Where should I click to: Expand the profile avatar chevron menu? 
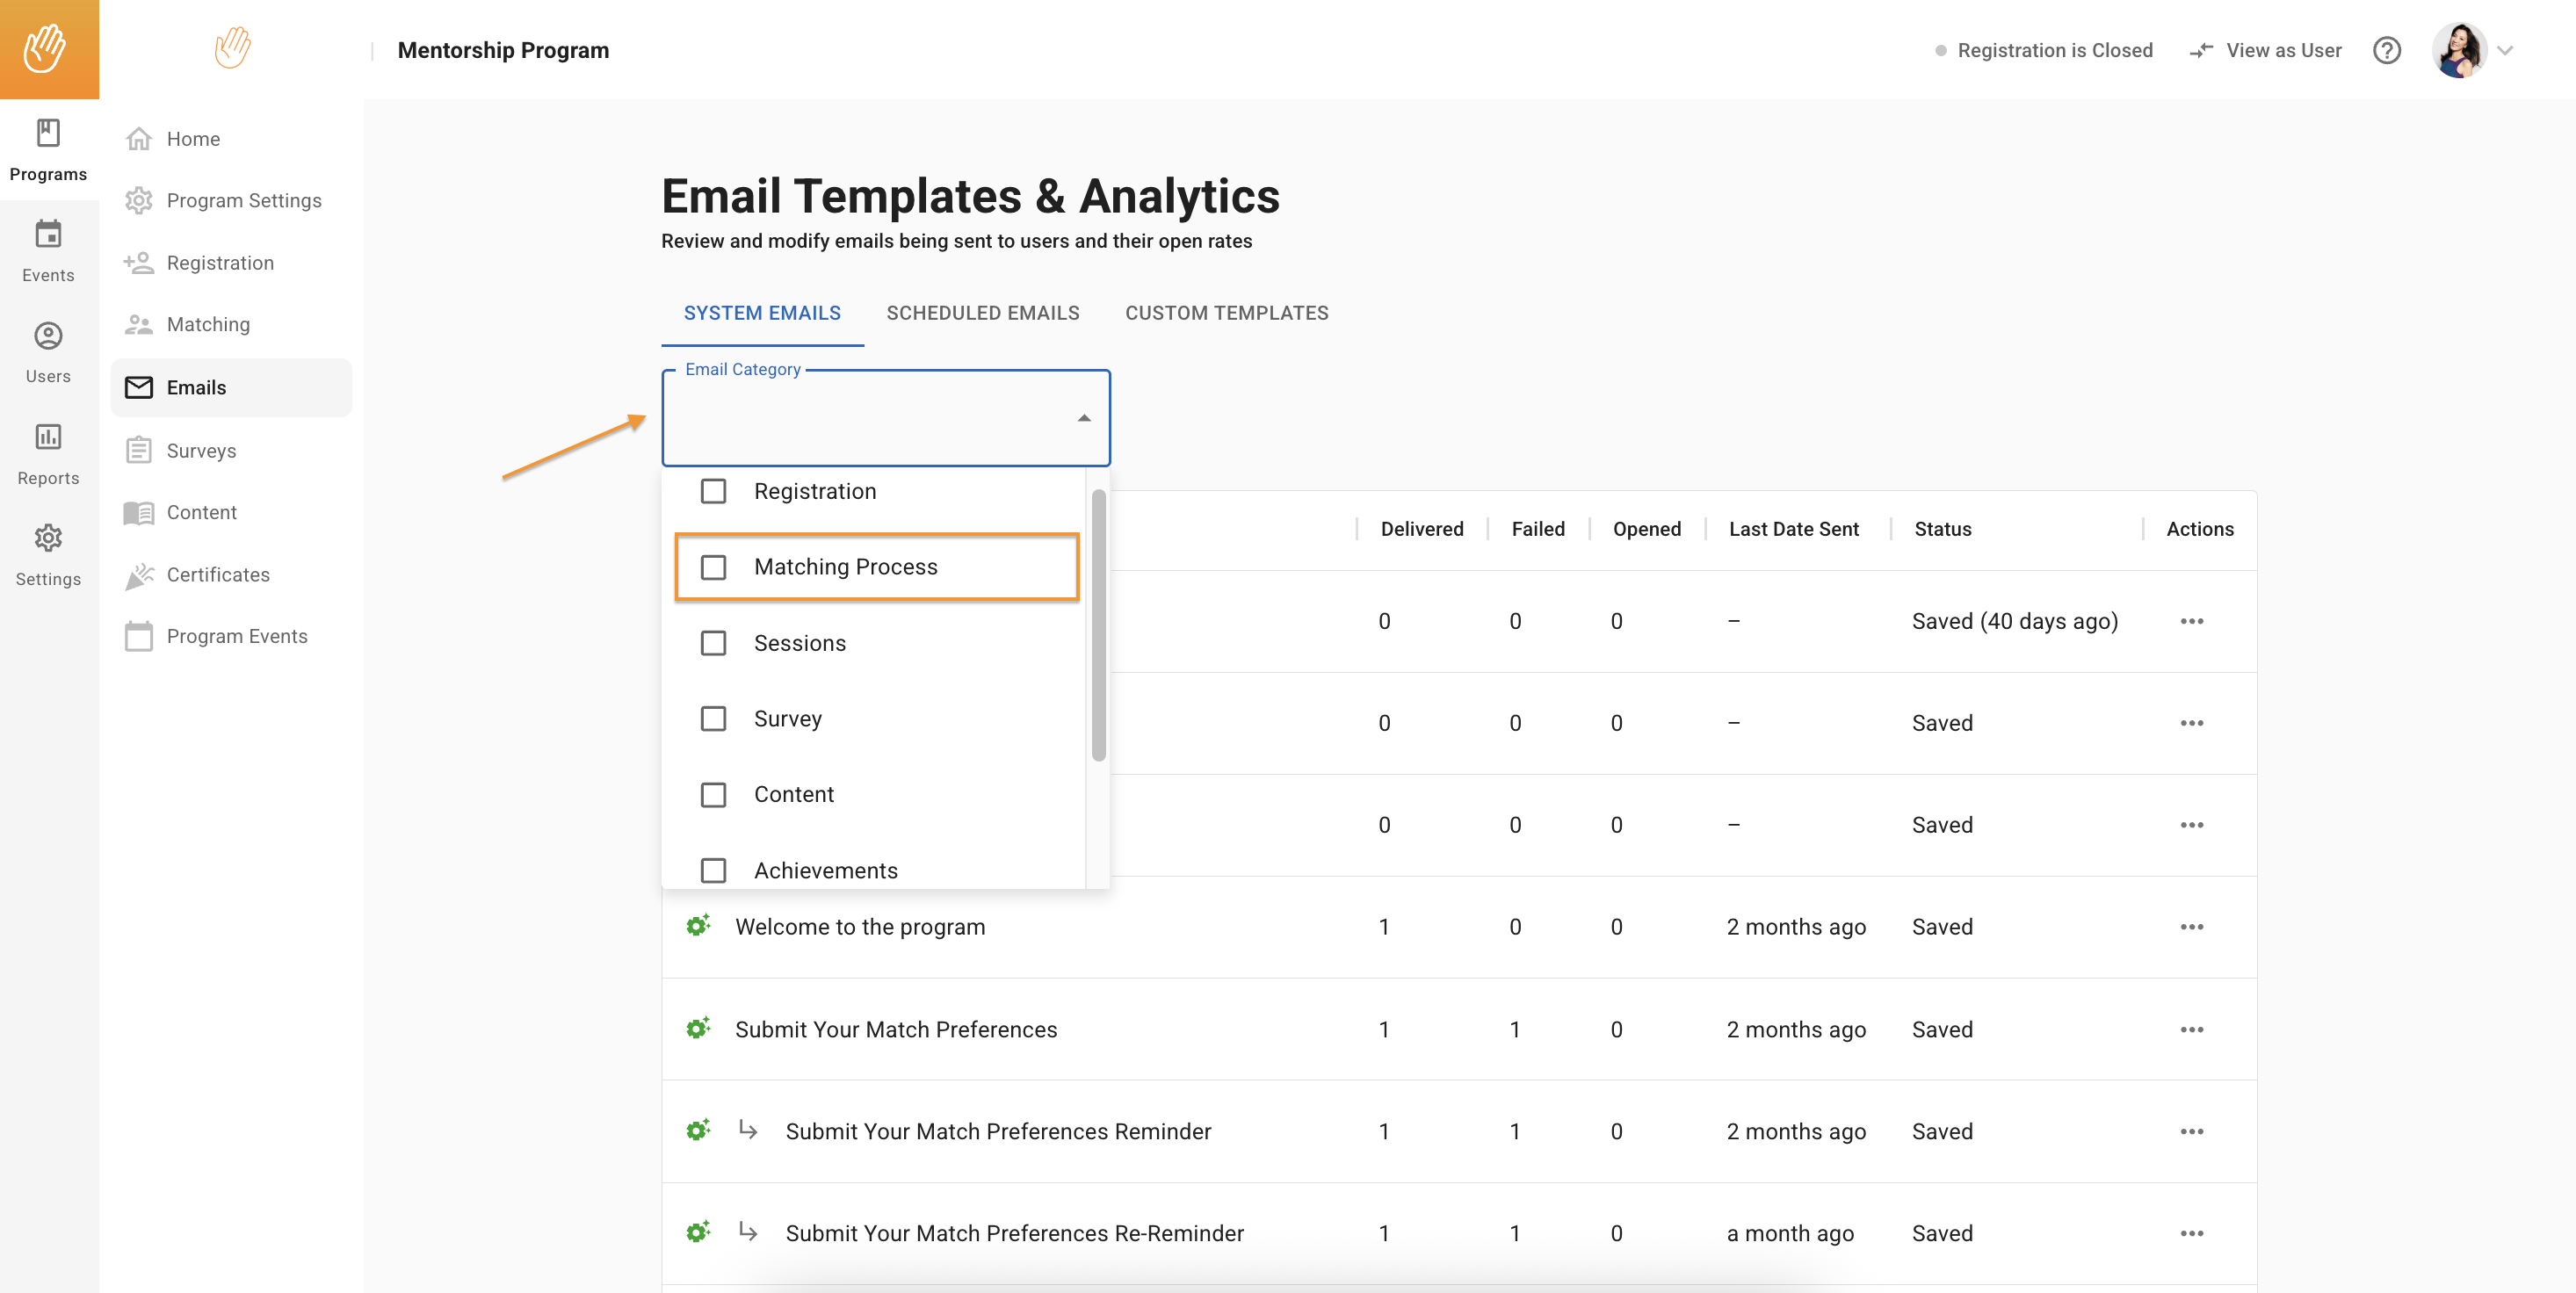2505,50
